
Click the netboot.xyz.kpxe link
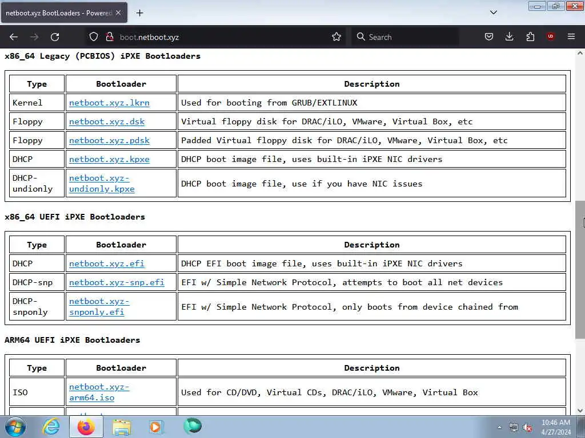pyautogui.click(x=109, y=160)
